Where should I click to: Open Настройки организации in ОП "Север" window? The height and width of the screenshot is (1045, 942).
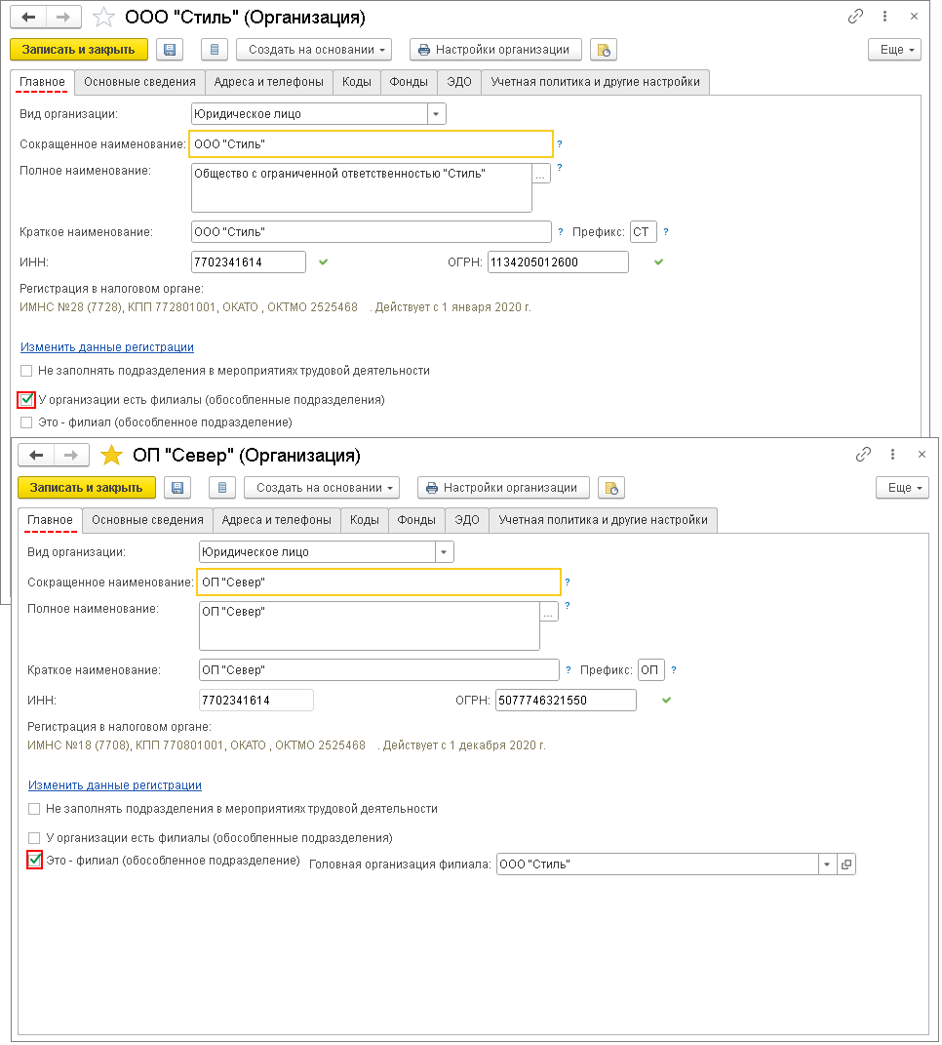(503, 488)
